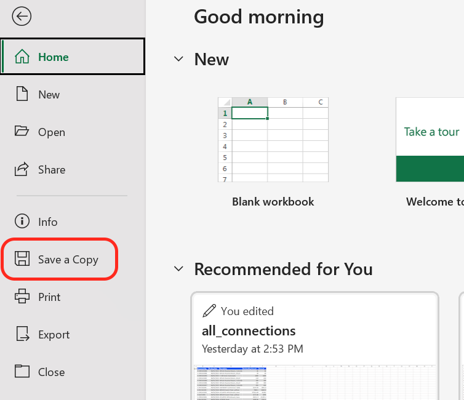Image resolution: width=464 pixels, height=400 pixels.
Task: Click the Blank workbook label
Action: click(x=273, y=202)
